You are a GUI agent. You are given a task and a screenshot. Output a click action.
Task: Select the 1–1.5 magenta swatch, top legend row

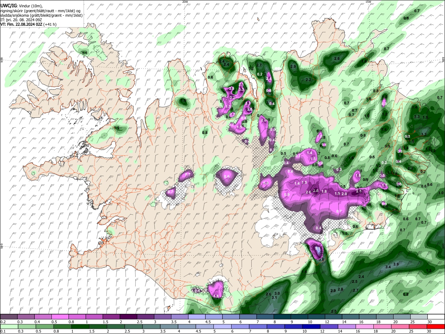tap(94, 317)
